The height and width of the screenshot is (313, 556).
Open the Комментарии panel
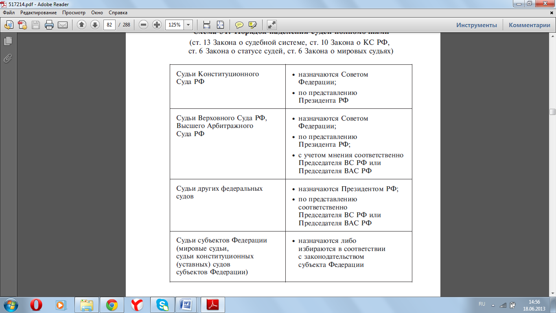tap(529, 25)
